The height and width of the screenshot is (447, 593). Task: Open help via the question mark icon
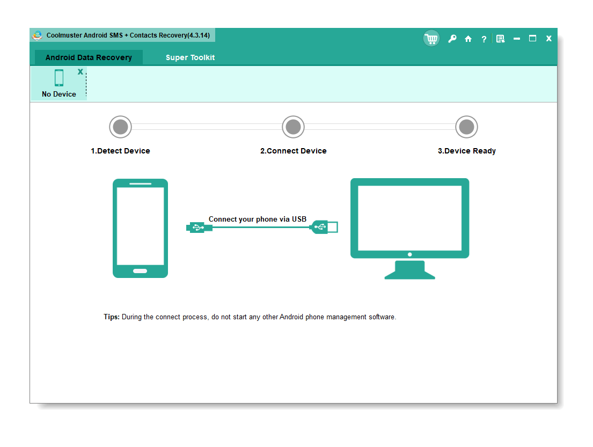pyautogui.click(x=484, y=39)
